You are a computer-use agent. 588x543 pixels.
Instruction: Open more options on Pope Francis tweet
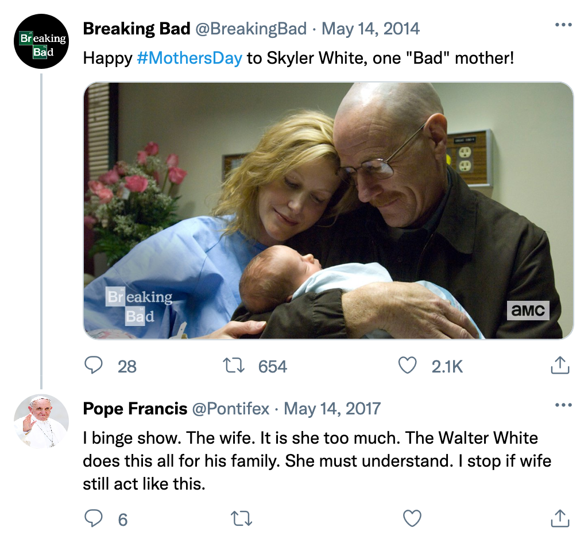click(x=563, y=406)
